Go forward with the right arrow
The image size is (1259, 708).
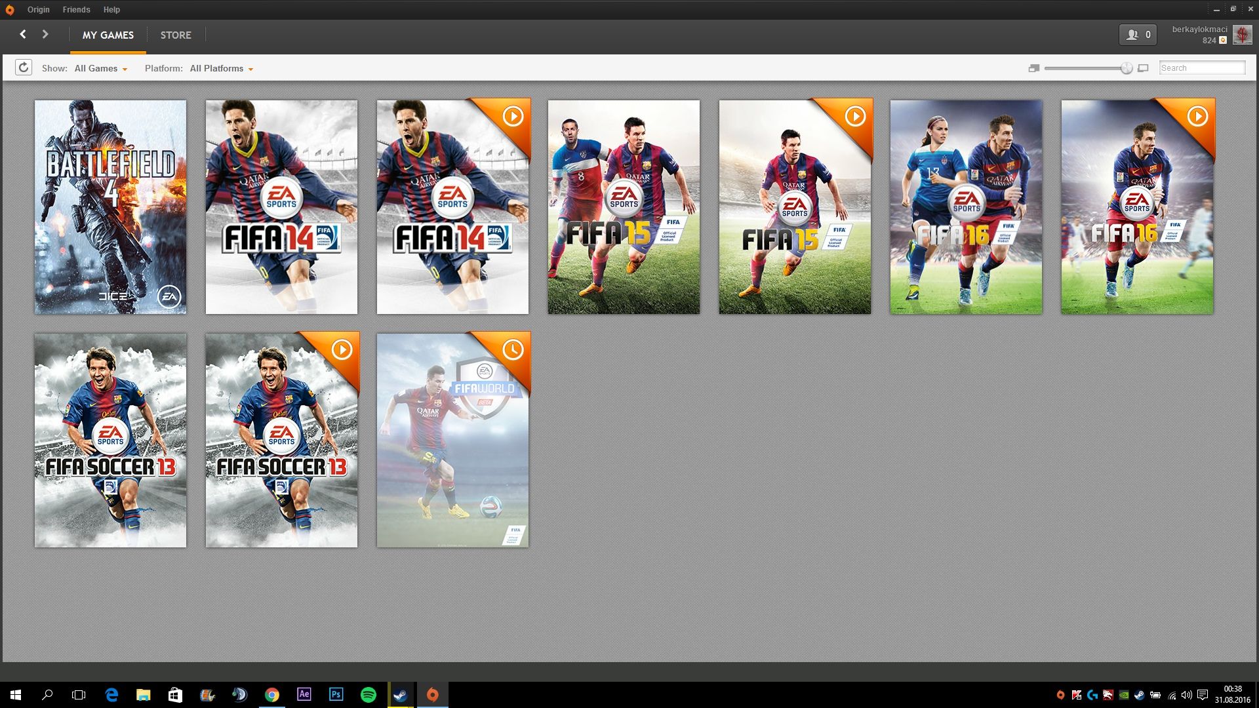45,34
